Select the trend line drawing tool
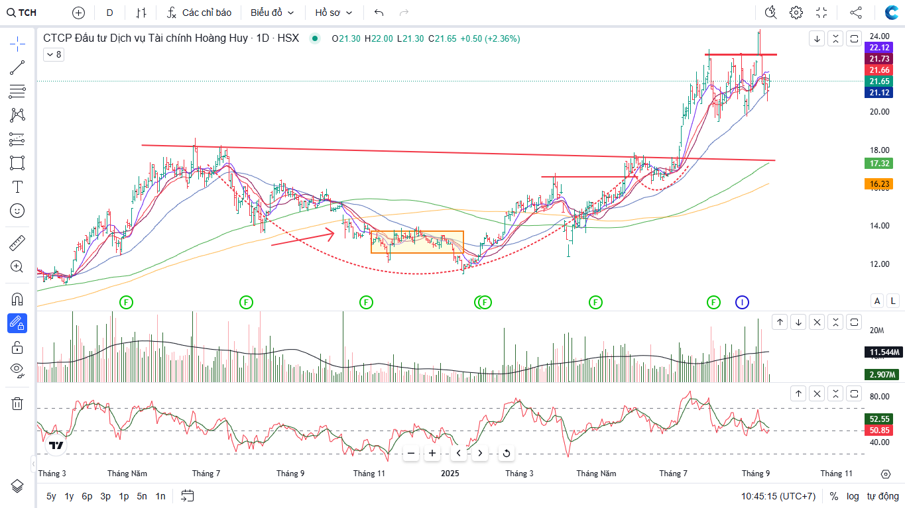 (x=17, y=68)
